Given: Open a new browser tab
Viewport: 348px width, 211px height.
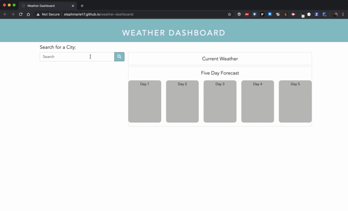Looking at the screenshot, I should click(x=82, y=6).
